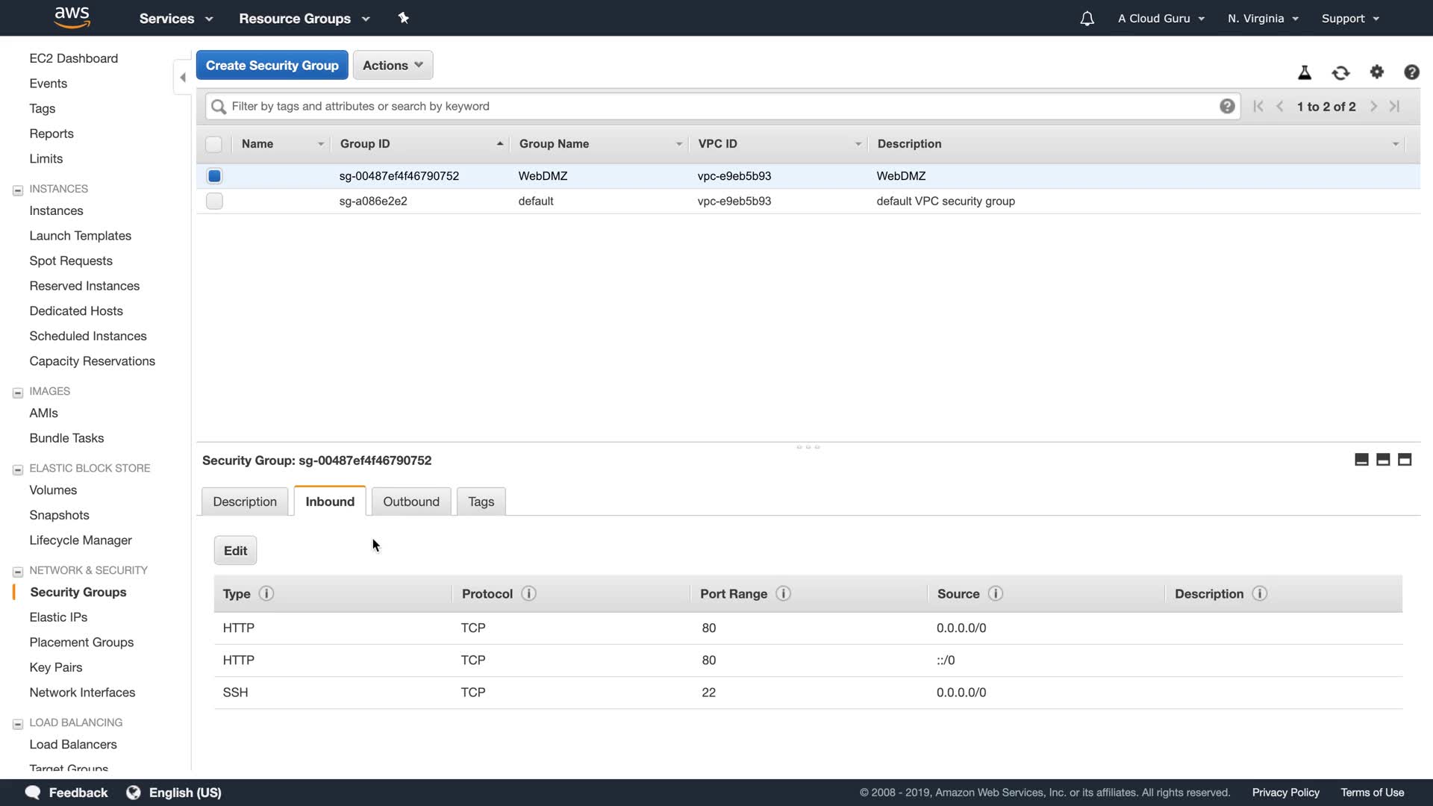Click the info icon next to Port Range
This screenshot has width=1433, height=806.
[x=783, y=593]
